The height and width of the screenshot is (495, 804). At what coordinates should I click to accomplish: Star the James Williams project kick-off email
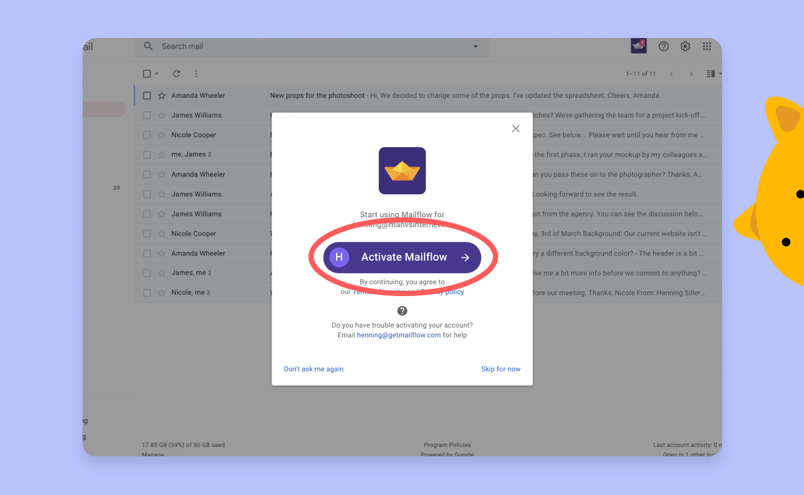pos(161,116)
